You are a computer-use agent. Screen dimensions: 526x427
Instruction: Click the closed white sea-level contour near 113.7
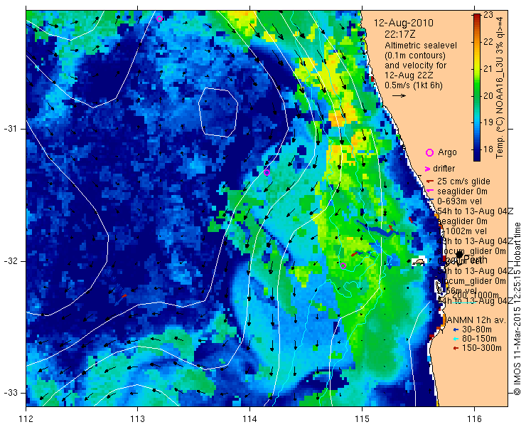(218, 112)
